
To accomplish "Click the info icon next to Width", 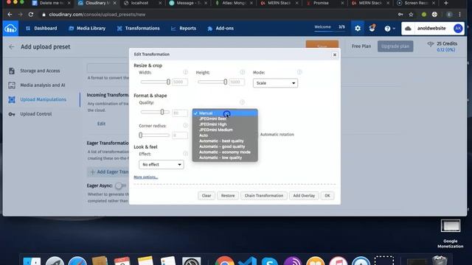I will point(185,72).
